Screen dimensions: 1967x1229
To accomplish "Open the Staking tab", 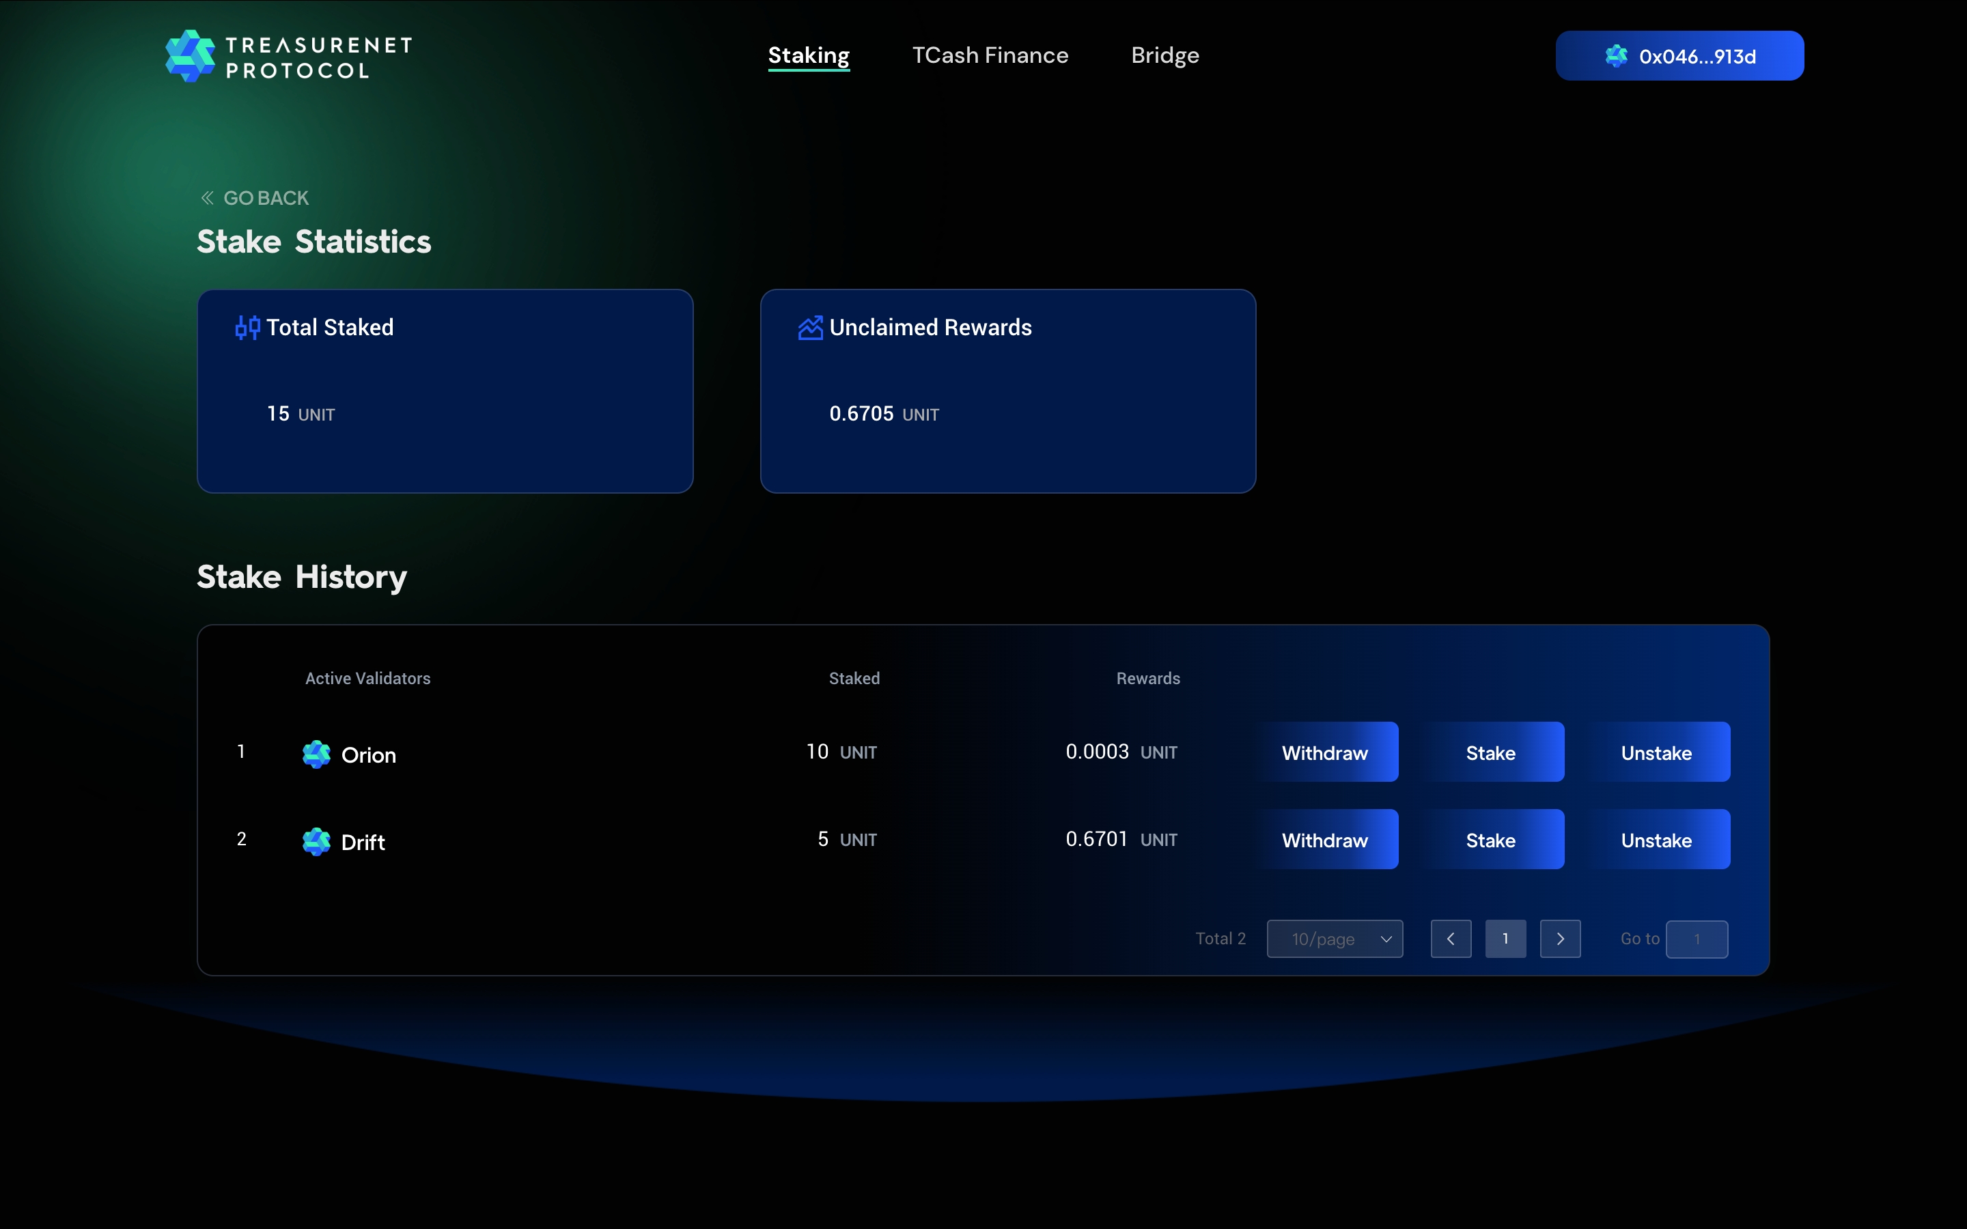I will [x=809, y=55].
